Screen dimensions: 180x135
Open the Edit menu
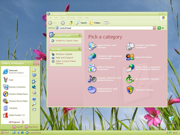tap(56, 18)
